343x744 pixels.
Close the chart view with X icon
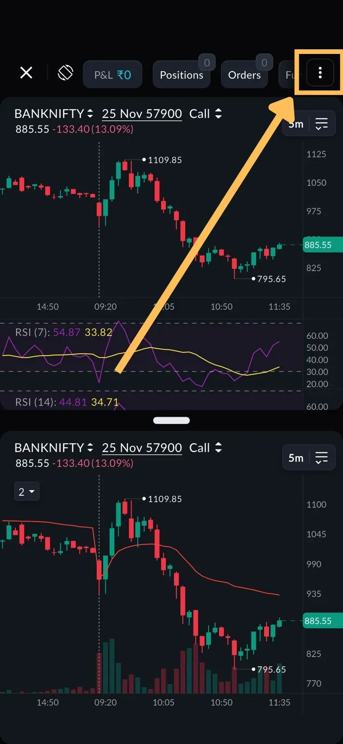coord(26,73)
